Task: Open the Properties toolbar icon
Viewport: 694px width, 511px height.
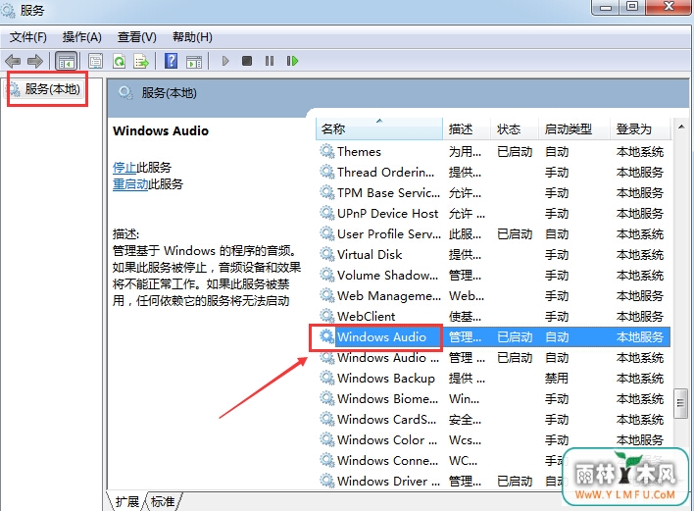Action: pyautogui.click(x=95, y=61)
